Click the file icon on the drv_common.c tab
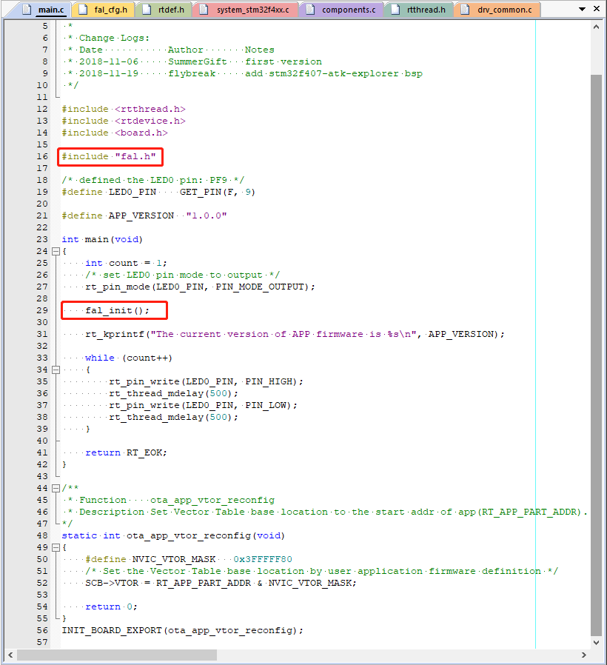 point(465,11)
